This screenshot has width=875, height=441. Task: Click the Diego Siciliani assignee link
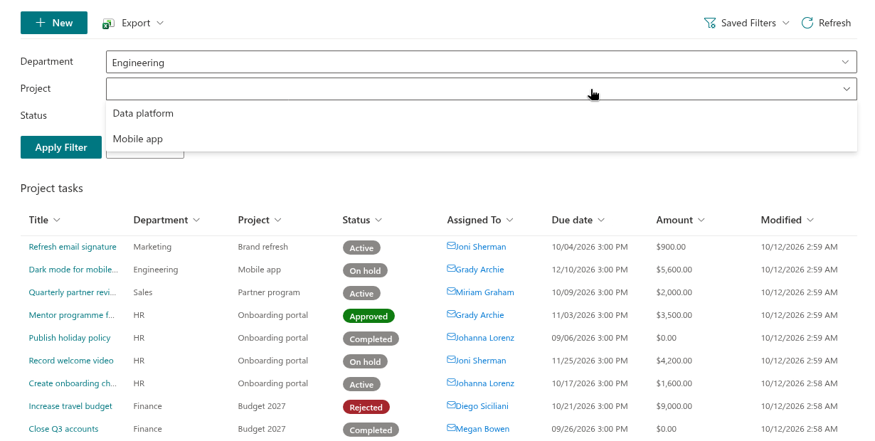pyautogui.click(x=482, y=406)
